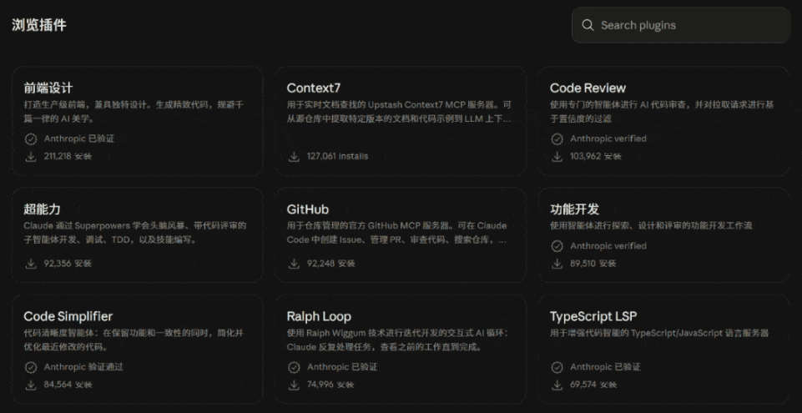The image size is (802, 413).
Task: Click the Context7 description mentioning Upstash
Action: (x=398, y=112)
